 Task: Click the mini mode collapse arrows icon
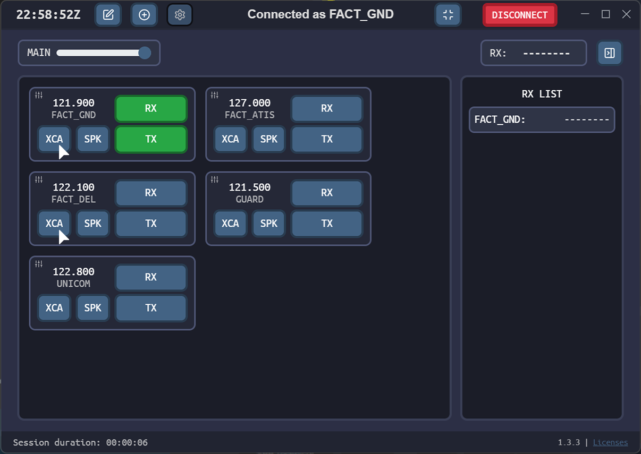[448, 15]
